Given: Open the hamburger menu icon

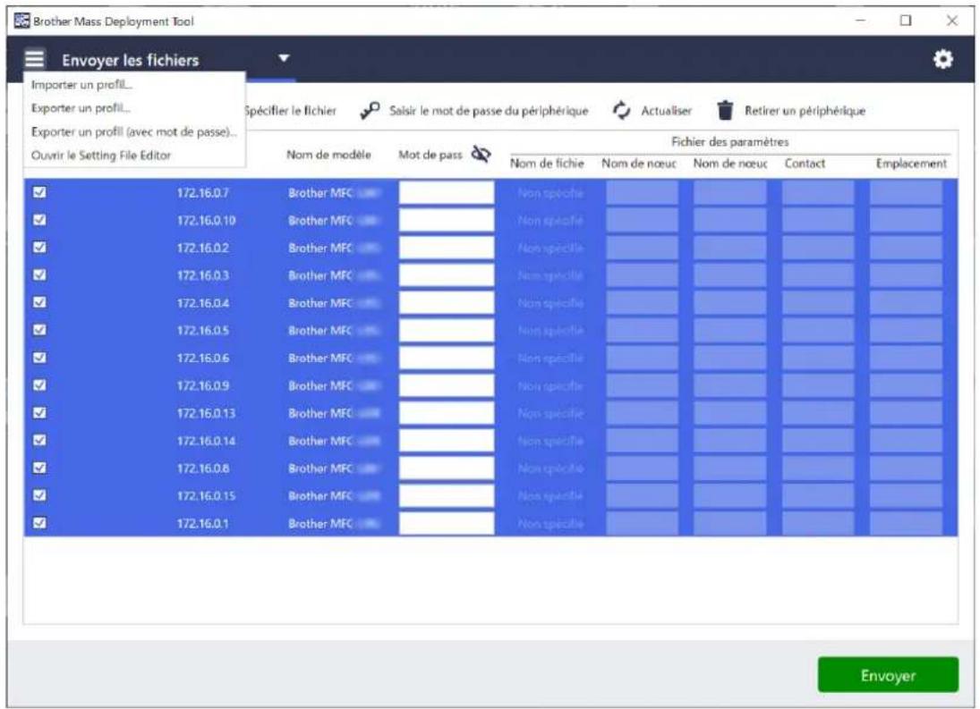Looking at the screenshot, I should [x=34, y=59].
